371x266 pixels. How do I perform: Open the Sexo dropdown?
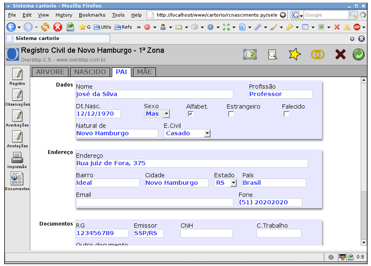tap(156, 114)
